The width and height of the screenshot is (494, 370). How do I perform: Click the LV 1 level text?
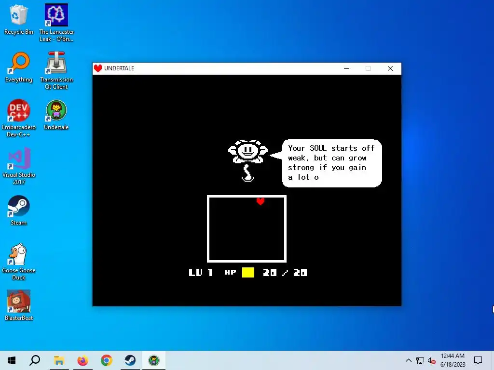[x=201, y=273]
